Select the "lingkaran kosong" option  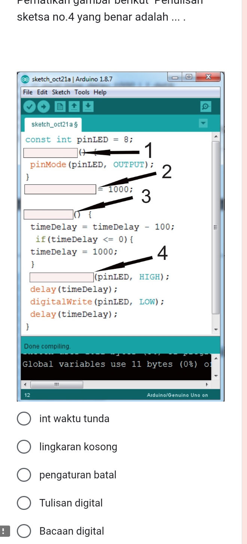click(24, 447)
